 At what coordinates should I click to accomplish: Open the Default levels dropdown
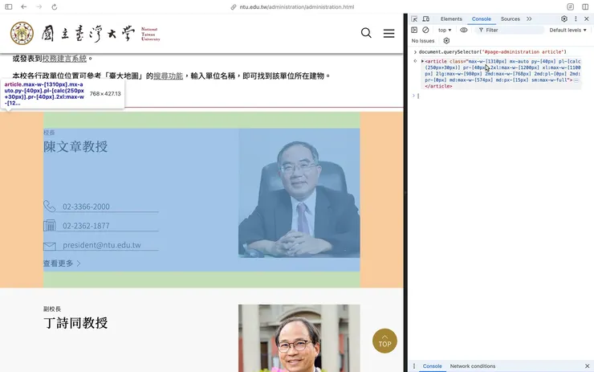[568, 30]
